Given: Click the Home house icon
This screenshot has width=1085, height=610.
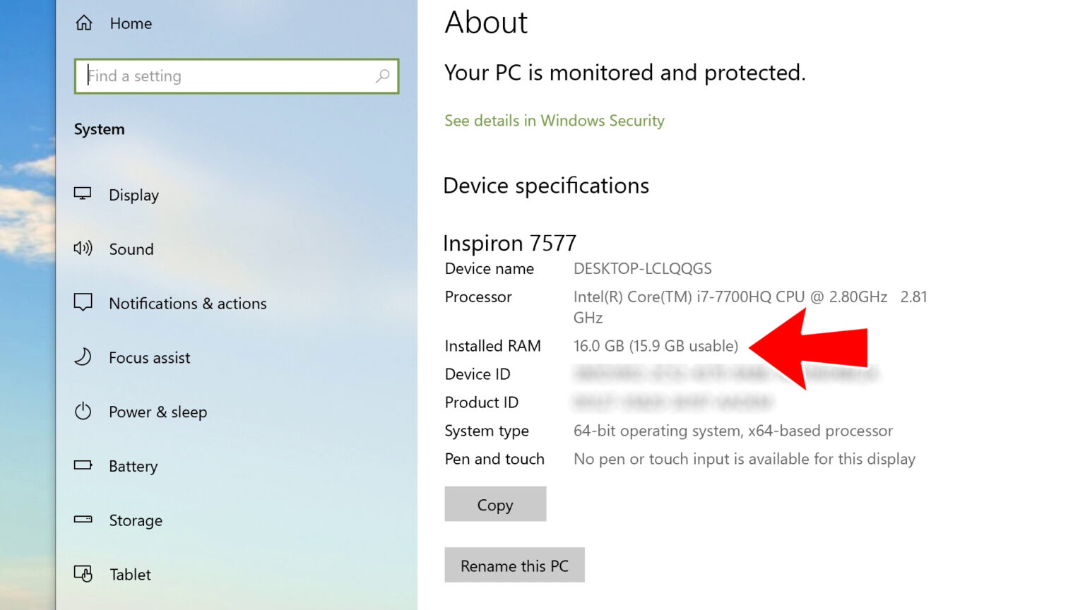Looking at the screenshot, I should (83, 23).
